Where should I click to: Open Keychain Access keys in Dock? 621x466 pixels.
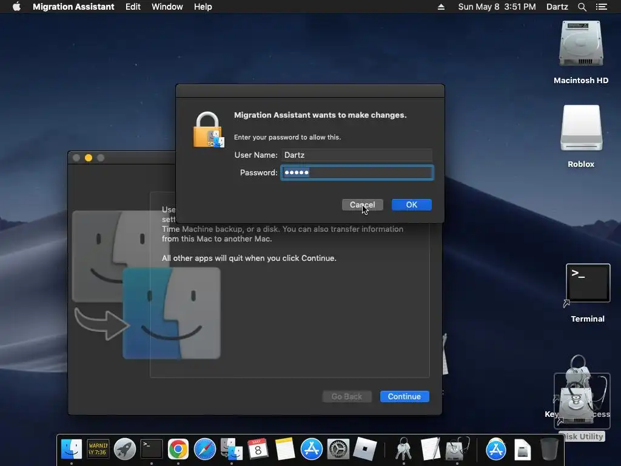[403, 449]
